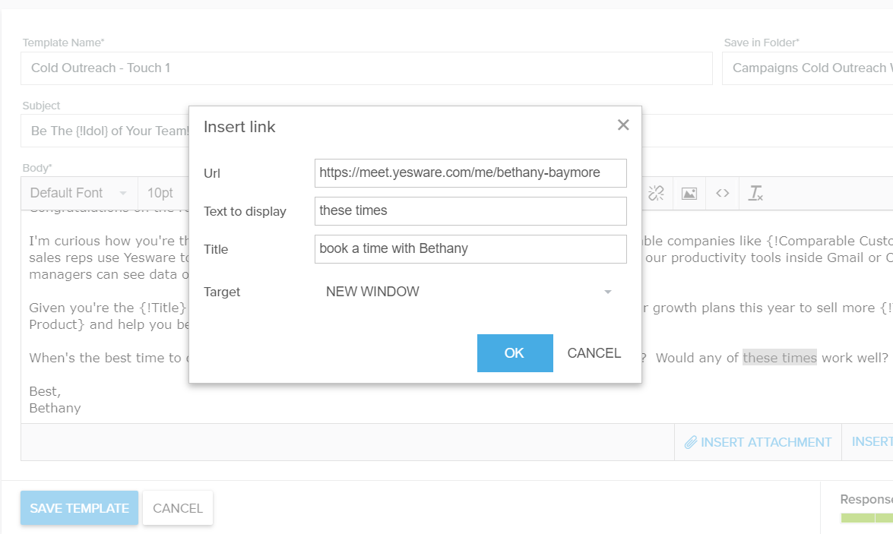Click the clear formatting icon

[x=755, y=194]
